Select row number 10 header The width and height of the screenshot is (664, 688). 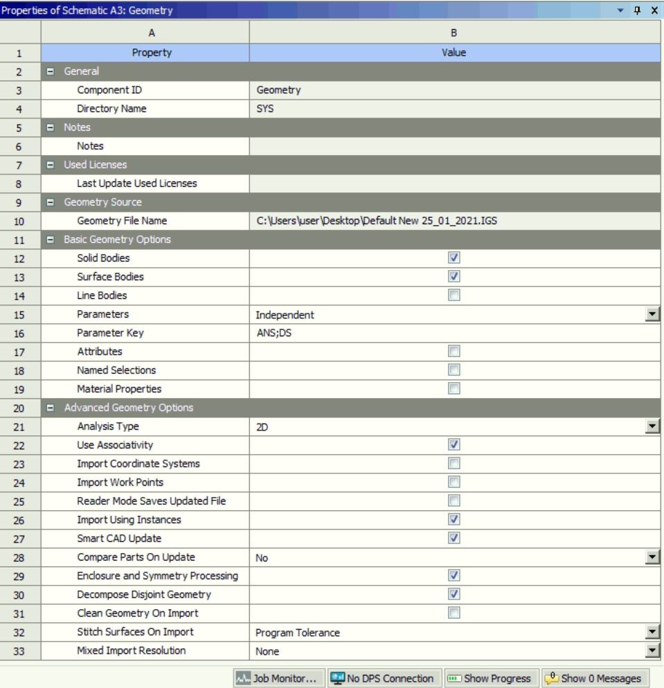[x=20, y=221]
